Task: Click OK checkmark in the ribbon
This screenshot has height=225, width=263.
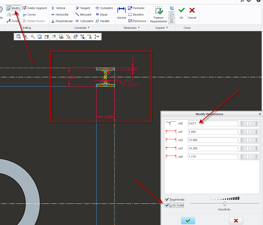Action: 181,13
